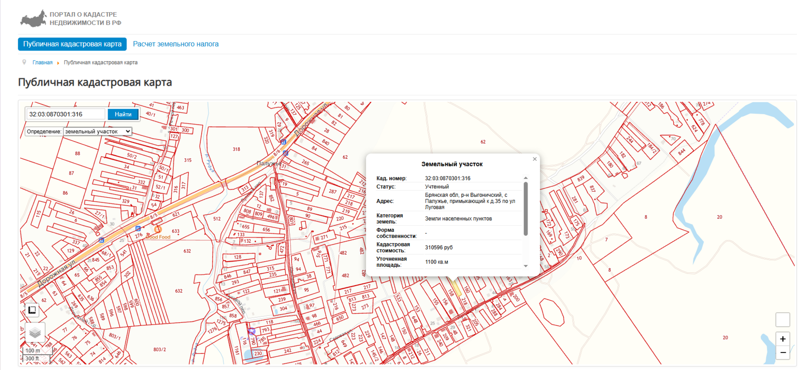Go to Главная breadcrumb link

43,63
